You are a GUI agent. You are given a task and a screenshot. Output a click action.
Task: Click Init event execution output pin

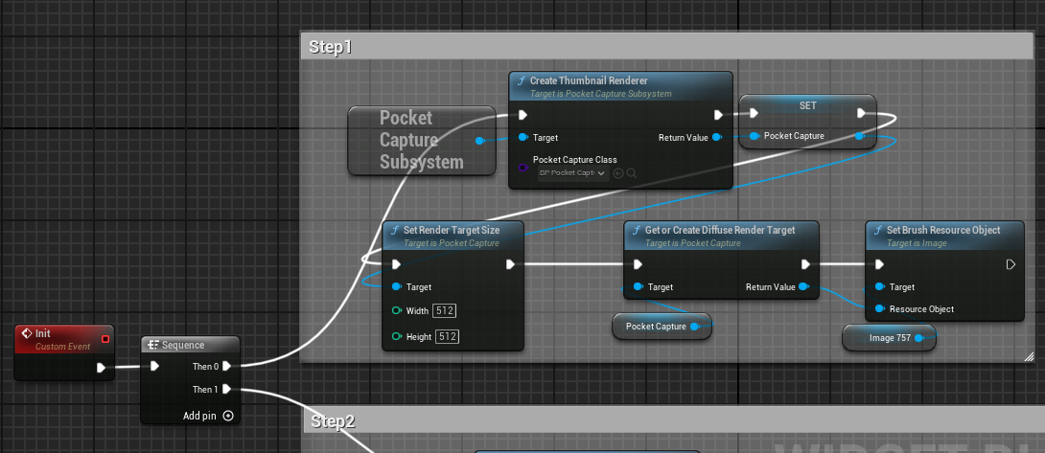click(x=101, y=367)
